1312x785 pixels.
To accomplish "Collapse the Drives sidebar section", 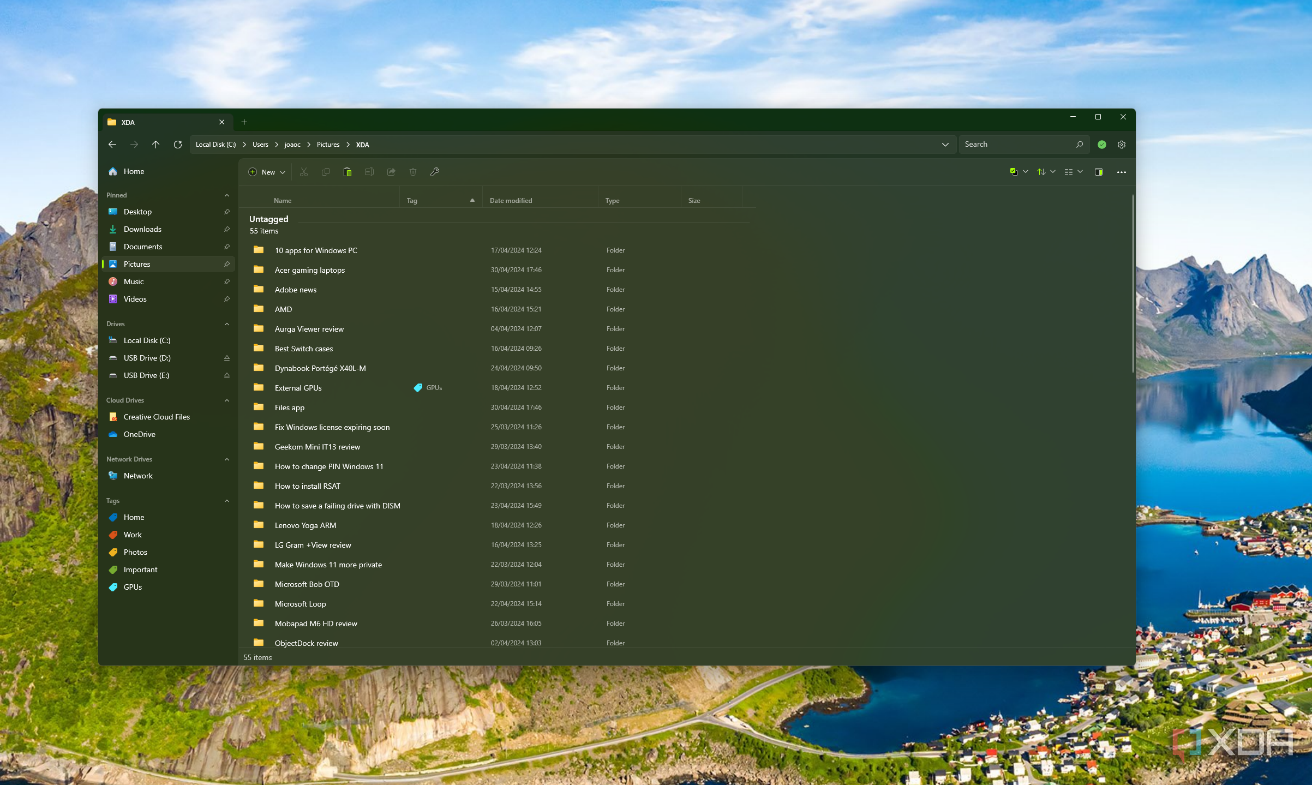I will pos(227,324).
